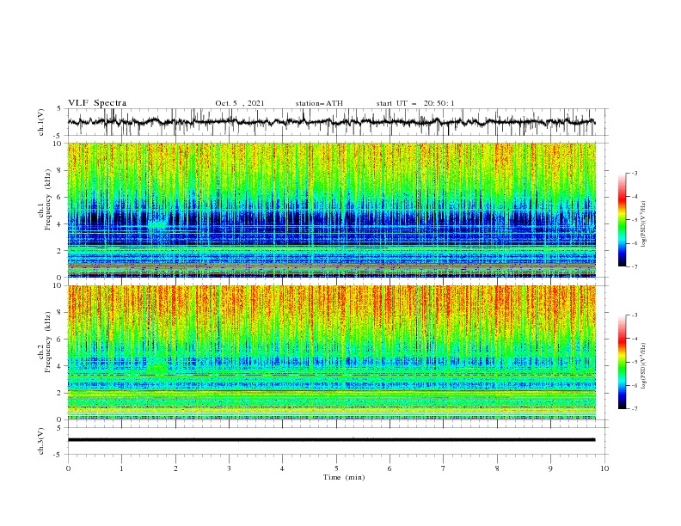Click the ch.3 flat black trace
The image size is (681, 526).
pos(331,440)
